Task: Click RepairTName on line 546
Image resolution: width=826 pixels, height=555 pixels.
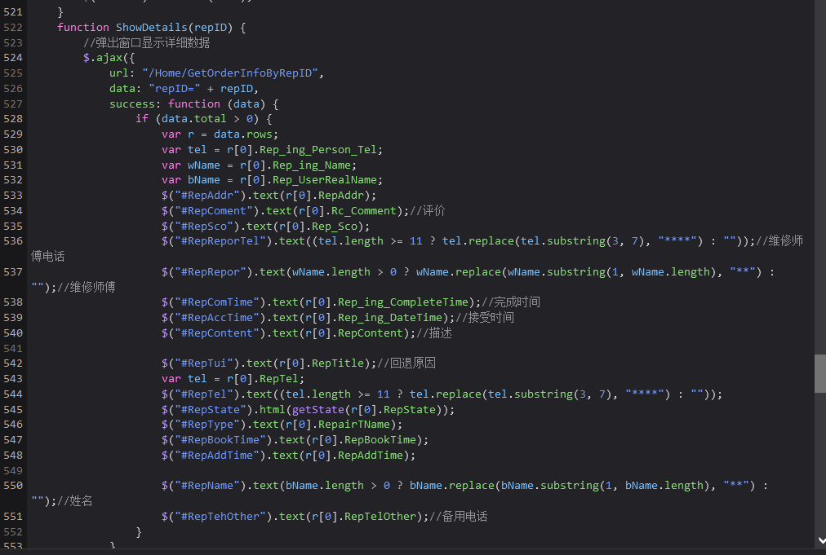Action: [x=354, y=425]
